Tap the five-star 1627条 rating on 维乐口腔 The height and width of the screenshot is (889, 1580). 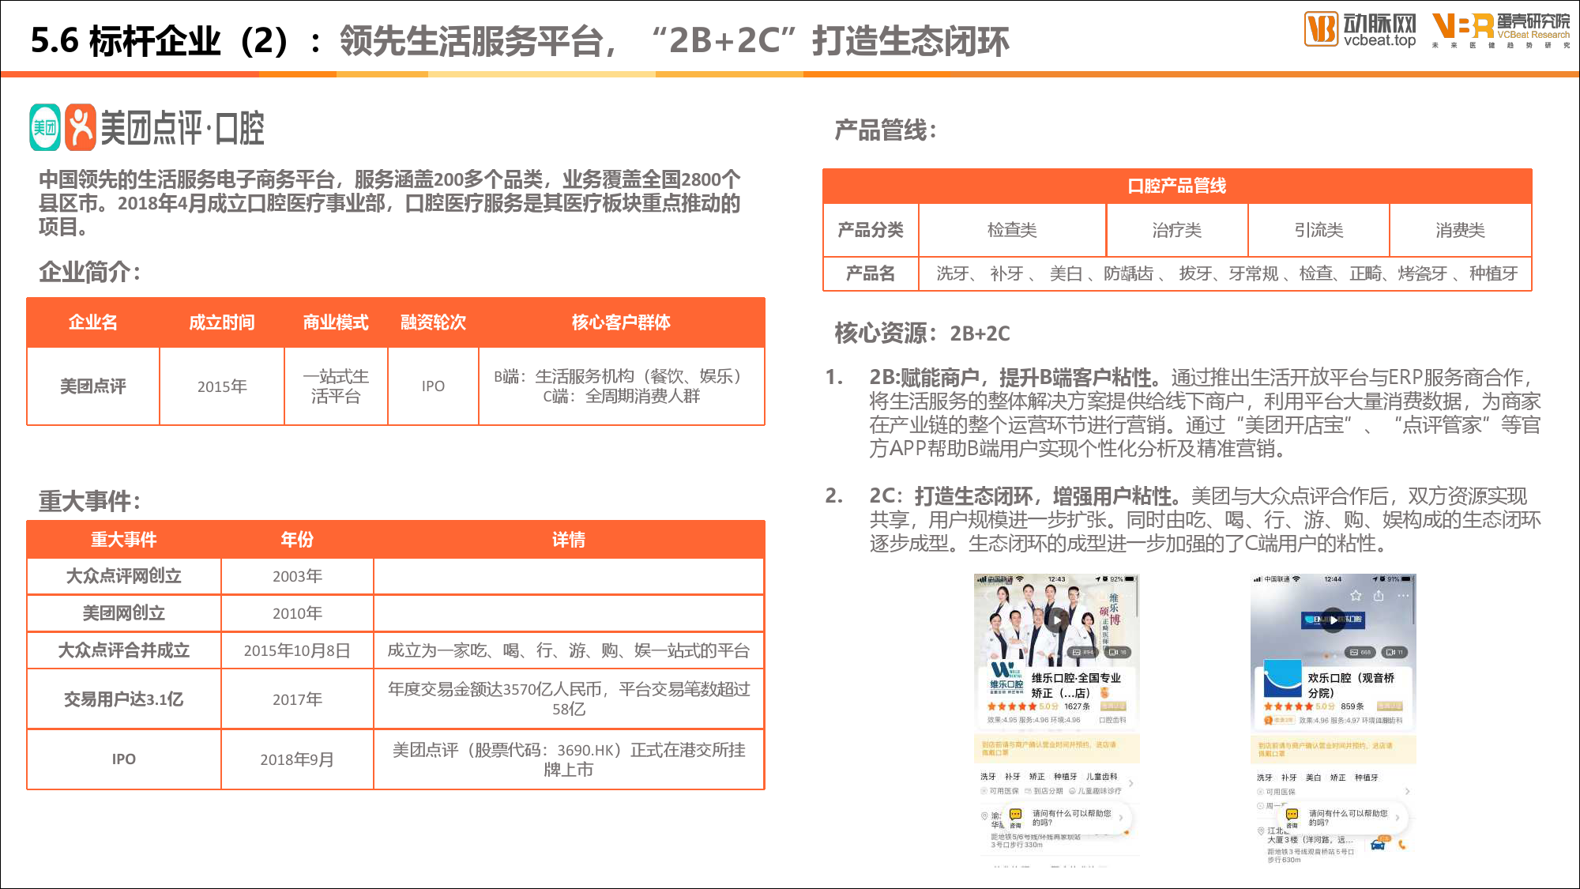(x=1039, y=706)
